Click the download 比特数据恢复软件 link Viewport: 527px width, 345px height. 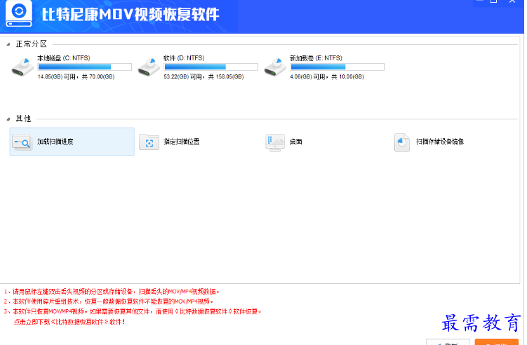click(69, 322)
